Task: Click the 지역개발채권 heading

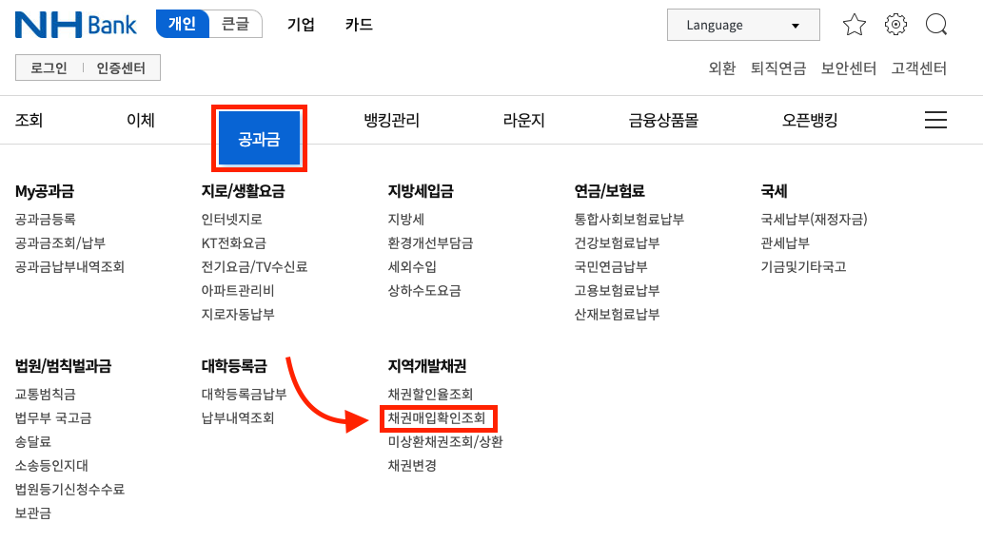Action: (x=427, y=366)
